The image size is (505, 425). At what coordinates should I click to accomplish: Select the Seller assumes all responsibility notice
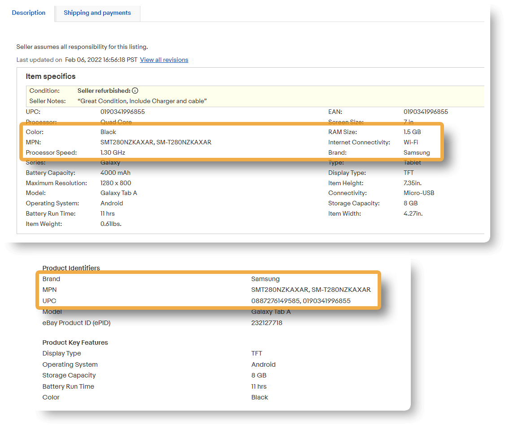[82, 47]
